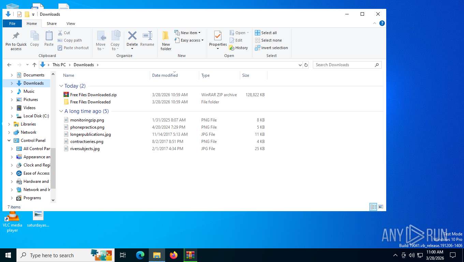Viewport: 464px width, 262px height.
Task: Click in the Search Downloads box
Action: click(x=347, y=65)
